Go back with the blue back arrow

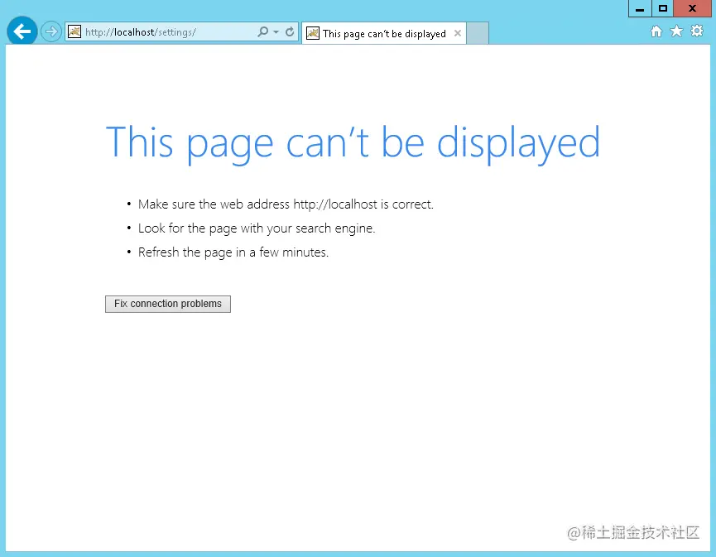[22, 31]
